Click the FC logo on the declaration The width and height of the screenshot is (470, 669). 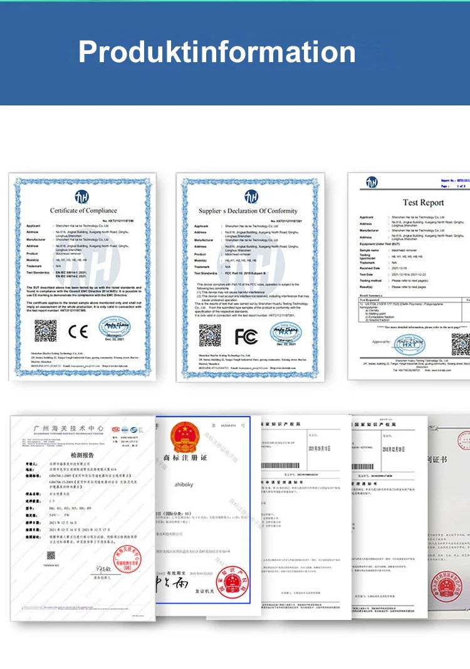pos(246,335)
